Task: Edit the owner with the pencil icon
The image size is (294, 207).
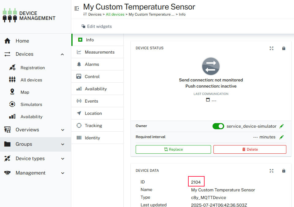Action: coord(282,126)
